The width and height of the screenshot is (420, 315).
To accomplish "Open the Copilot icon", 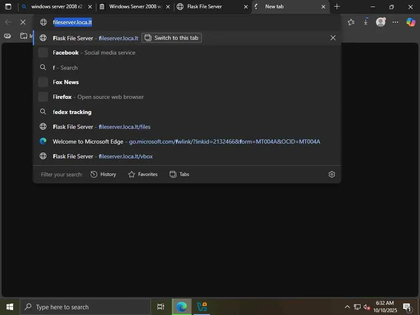I will tap(411, 22).
